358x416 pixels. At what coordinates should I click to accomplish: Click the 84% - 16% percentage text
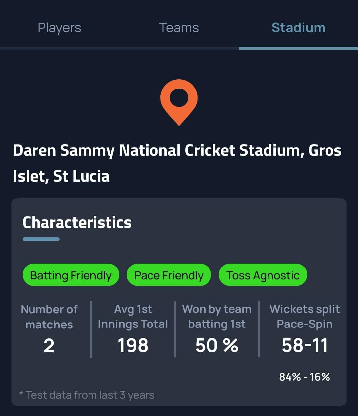point(305,377)
